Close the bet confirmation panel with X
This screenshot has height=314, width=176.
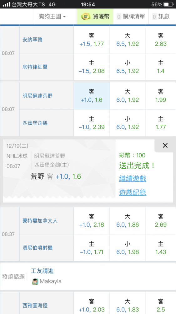tap(165, 146)
